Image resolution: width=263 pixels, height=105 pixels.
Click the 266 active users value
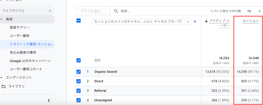(x=214, y=100)
